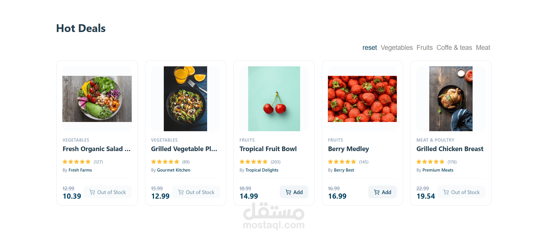Click the cart icon on Grilled Vegetable's Out of Stock button
548x235 pixels.
(x=181, y=192)
